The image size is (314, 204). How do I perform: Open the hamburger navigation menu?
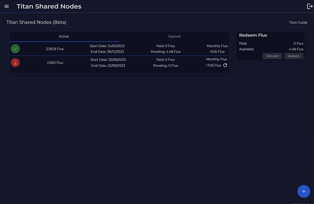click(x=7, y=6)
